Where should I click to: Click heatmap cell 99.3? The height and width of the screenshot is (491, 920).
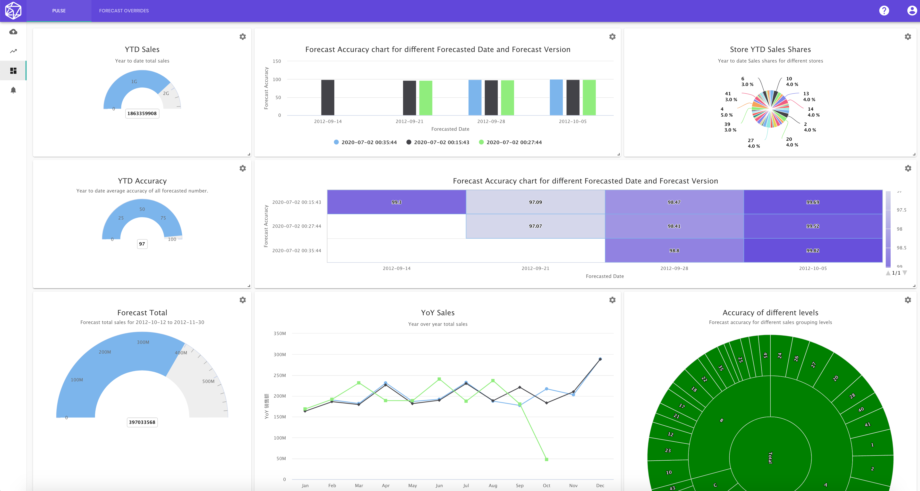pyautogui.click(x=396, y=202)
